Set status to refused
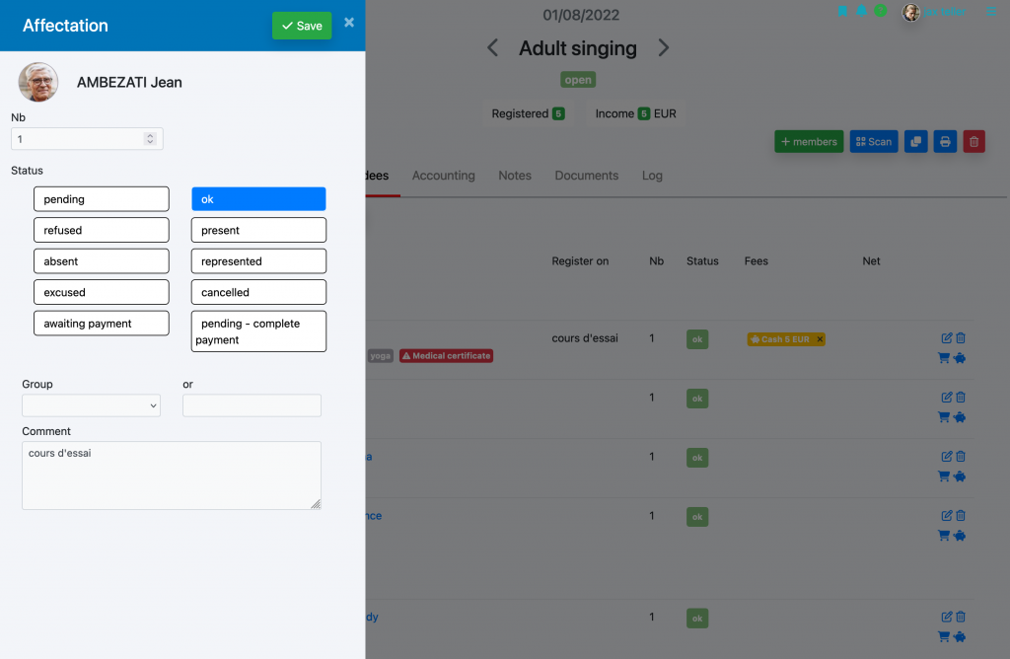This screenshot has height=659, width=1010. [102, 230]
